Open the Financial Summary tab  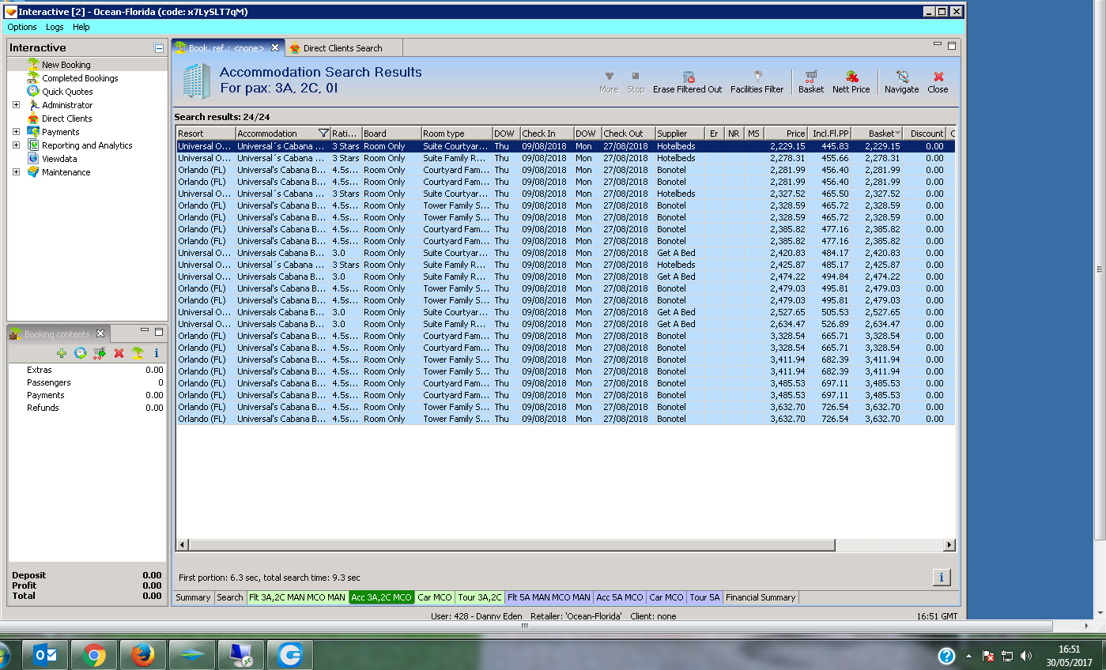point(761,597)
